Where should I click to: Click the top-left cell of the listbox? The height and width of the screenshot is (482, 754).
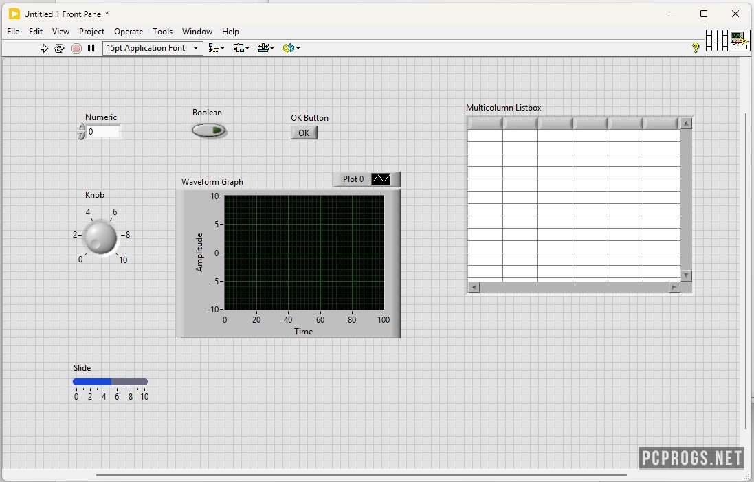click(485, 135)
